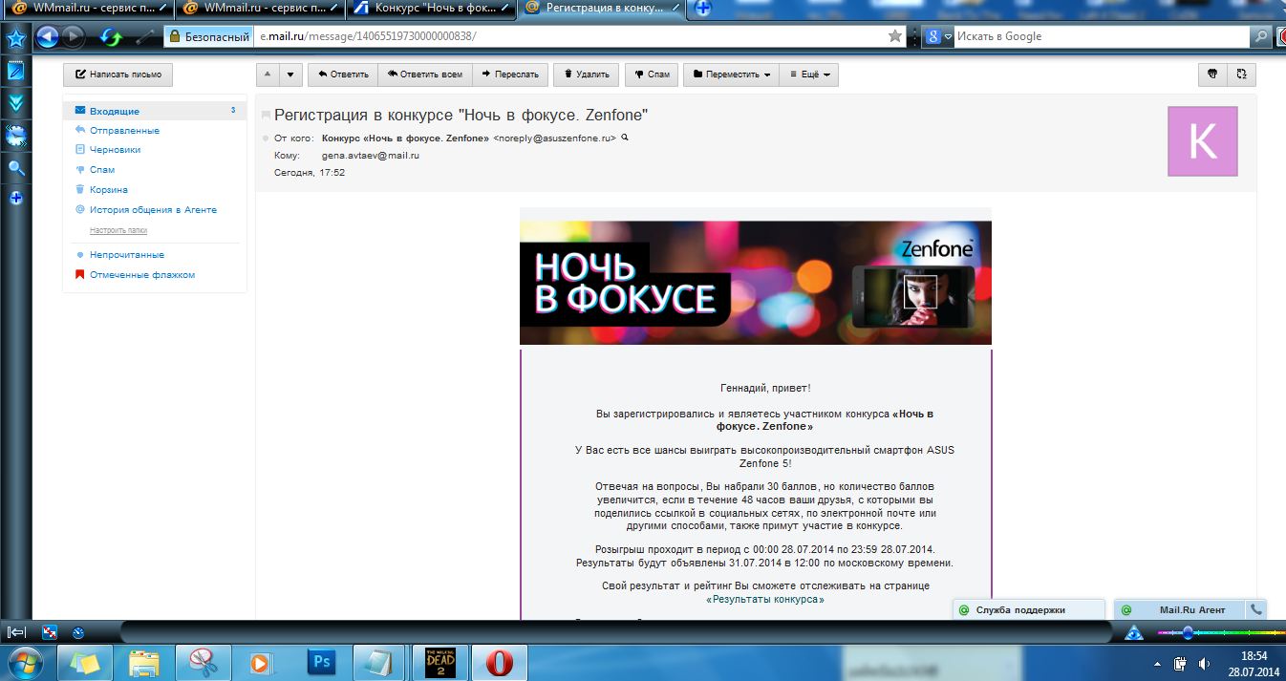Open the «Результаты конкурса» link
This screenshot has width=1286, height=681.
tap(765, 600)
